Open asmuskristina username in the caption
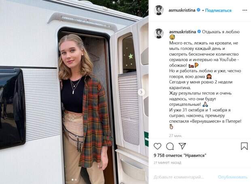The image size is (251, 184). (x=183, y=32)
